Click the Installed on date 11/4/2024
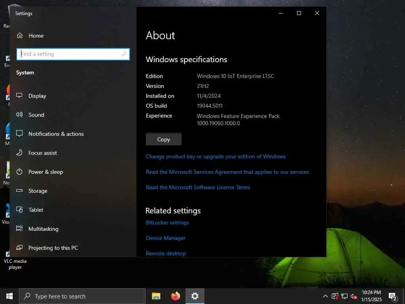Screen dimensions: 405x304 (x=209, y=96)
